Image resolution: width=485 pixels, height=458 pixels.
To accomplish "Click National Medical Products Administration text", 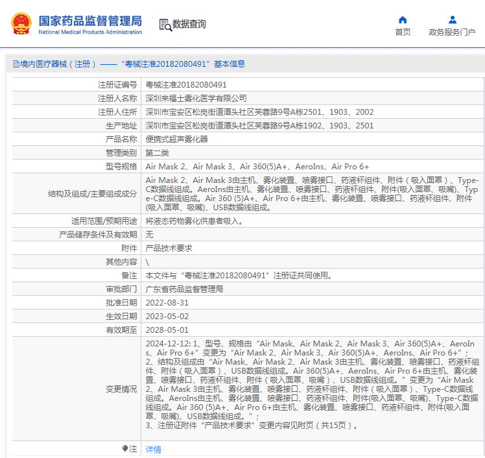I will (90, 32).
